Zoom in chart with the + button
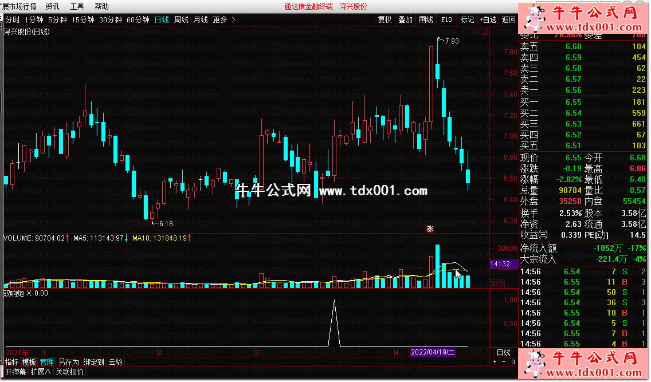Image resolution: width=651 pixels, height=382 pixels. tap(495, 362)
